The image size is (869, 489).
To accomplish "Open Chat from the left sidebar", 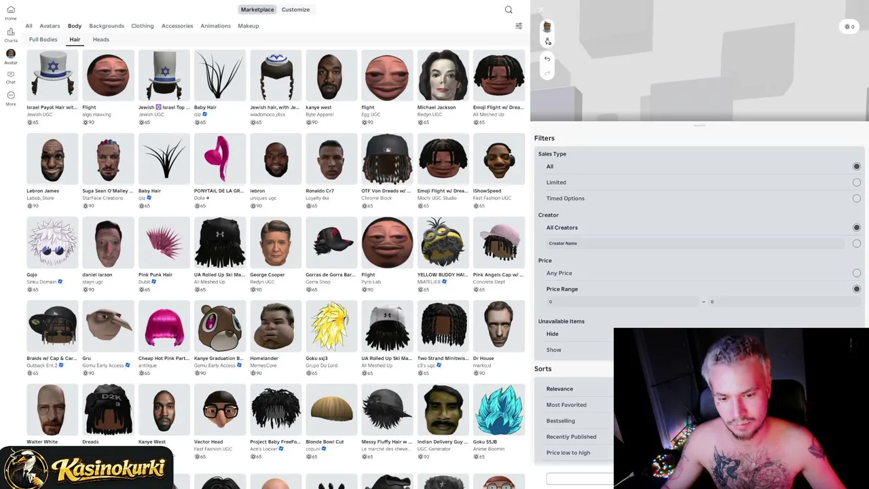I will pos(11,77).
